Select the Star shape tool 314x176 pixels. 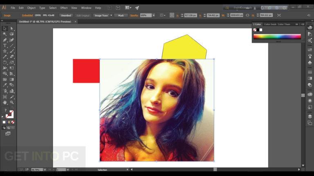(x=5, y=51)
